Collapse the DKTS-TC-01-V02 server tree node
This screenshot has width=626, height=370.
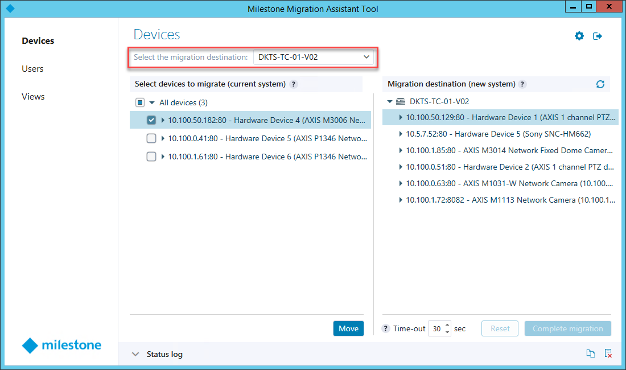click(390, 101)
